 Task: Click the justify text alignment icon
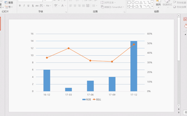[x=83, y=6]
